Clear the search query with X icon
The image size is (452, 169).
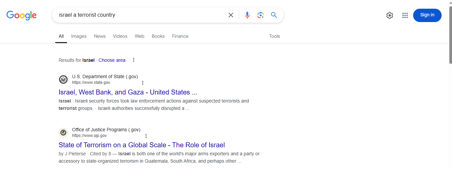(231, 15)
